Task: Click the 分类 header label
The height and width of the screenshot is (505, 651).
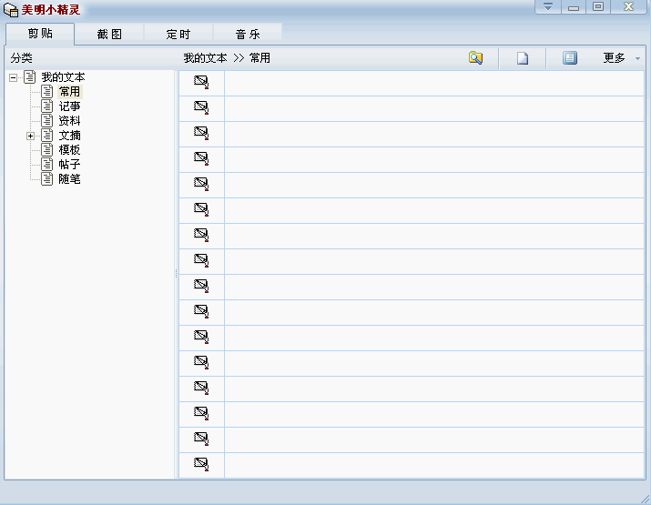Action: (22, 58)
